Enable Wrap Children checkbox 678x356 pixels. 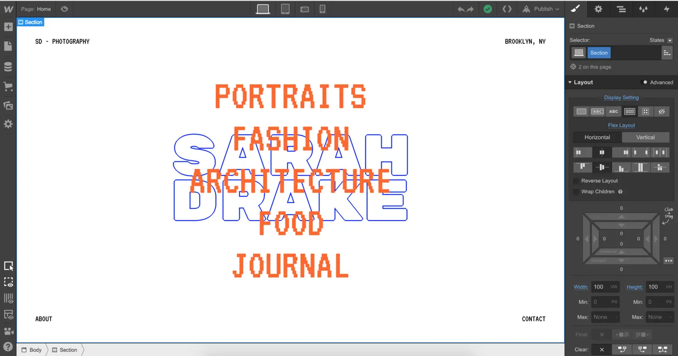pos(576,192)
